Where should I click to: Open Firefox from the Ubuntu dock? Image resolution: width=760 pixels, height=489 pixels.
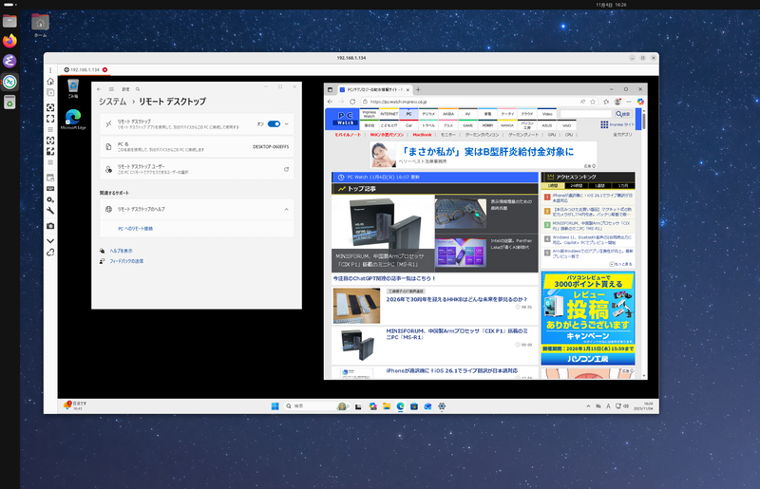(x=9, y=41)
